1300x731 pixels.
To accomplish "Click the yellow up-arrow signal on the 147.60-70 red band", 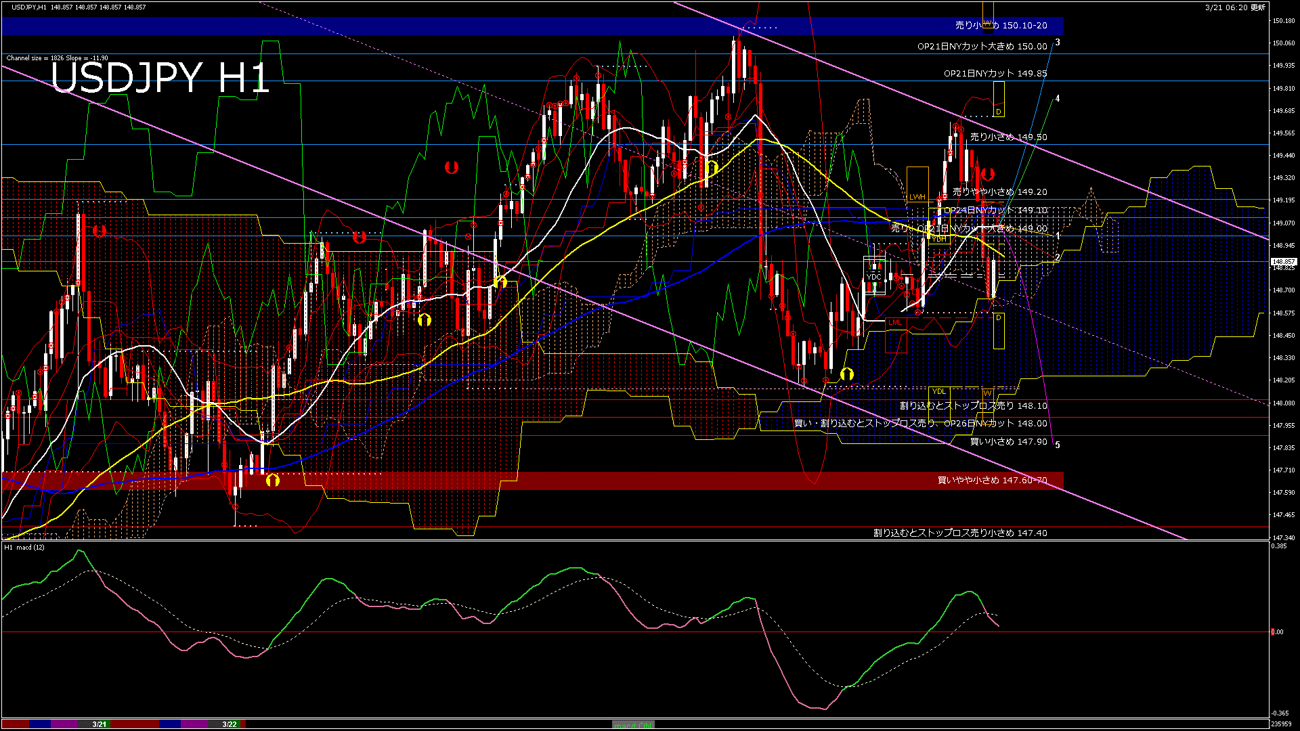I will pyautogui.click(x=272, y=481).
